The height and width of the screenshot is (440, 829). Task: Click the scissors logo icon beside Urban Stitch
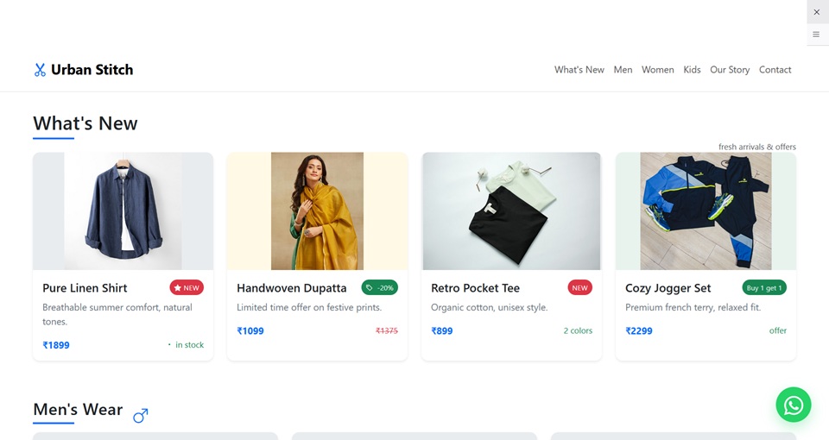coord(40,70)
